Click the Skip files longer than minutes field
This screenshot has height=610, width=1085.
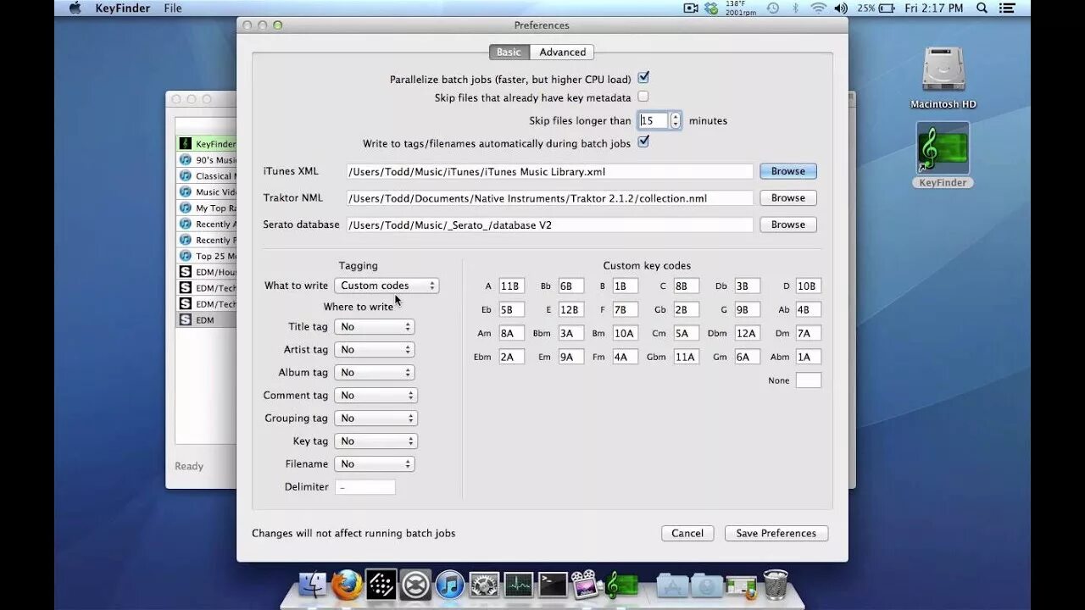pos(654,120)
